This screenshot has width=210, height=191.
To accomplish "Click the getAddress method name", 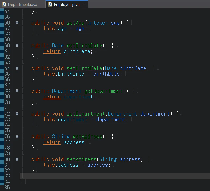I will coord(87,137).
